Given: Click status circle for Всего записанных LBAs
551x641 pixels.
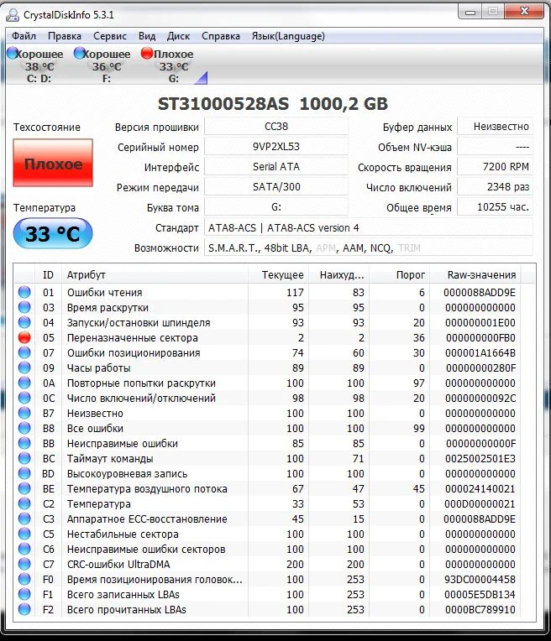Looking at the screenshot, I should point(24,594).
